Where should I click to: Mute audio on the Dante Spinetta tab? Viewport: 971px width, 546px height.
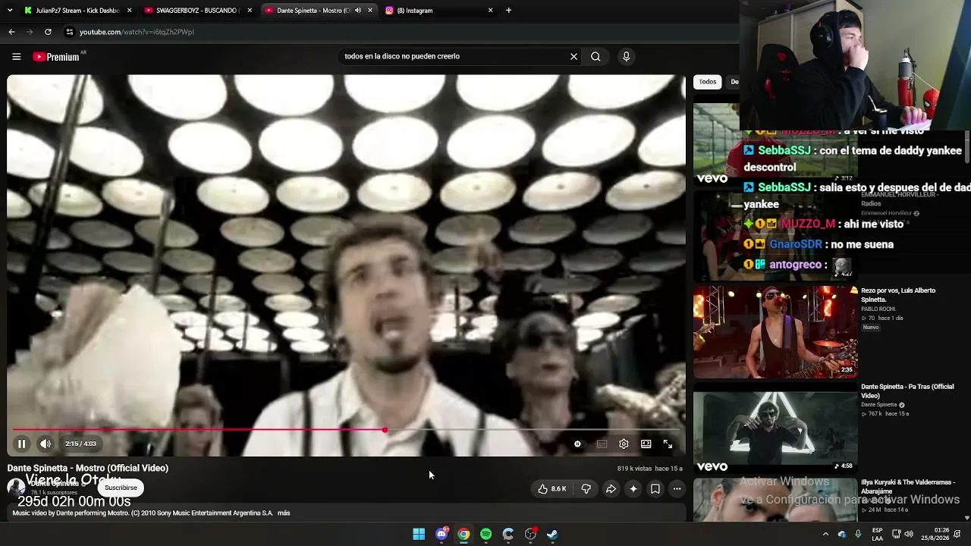point(358,11)
